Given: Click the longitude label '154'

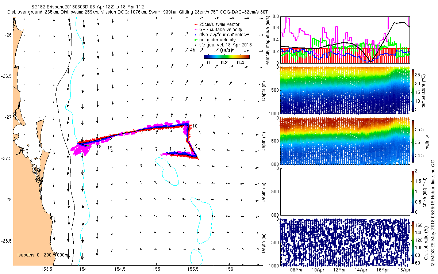Looking at the screenshot, I should coord(83,269).
